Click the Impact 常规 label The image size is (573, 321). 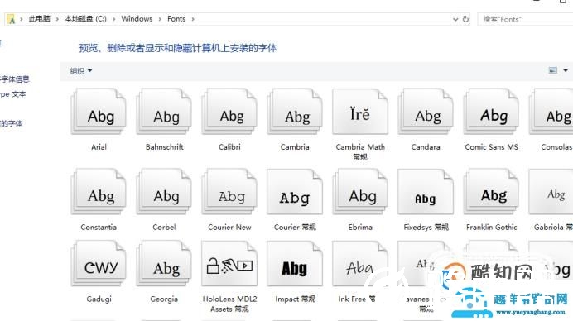(296, 299)
